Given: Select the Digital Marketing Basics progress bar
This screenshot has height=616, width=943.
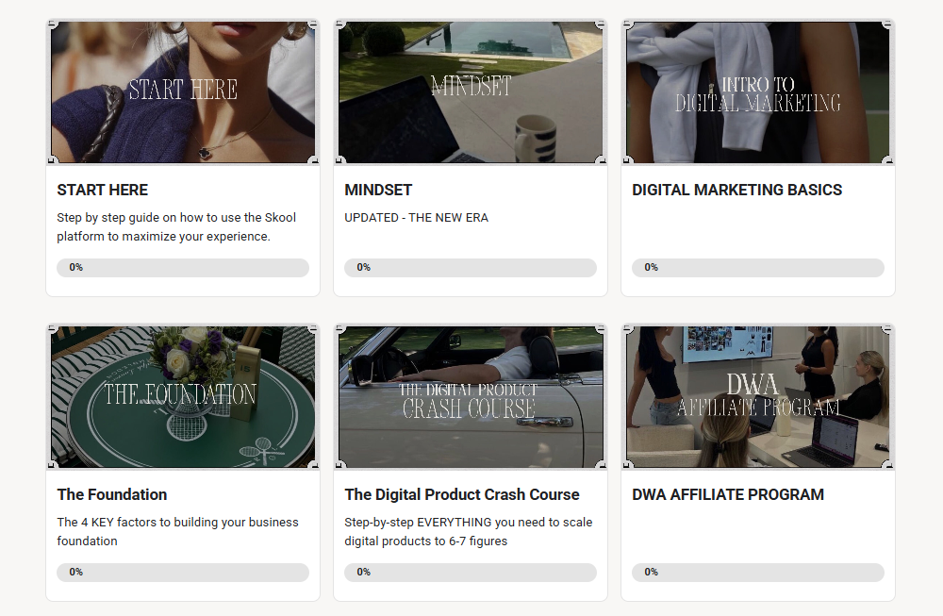Looking at the screenshot, I should [x=757, y=268].
